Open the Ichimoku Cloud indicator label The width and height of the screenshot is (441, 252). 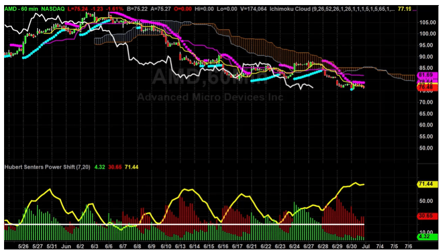332,9
